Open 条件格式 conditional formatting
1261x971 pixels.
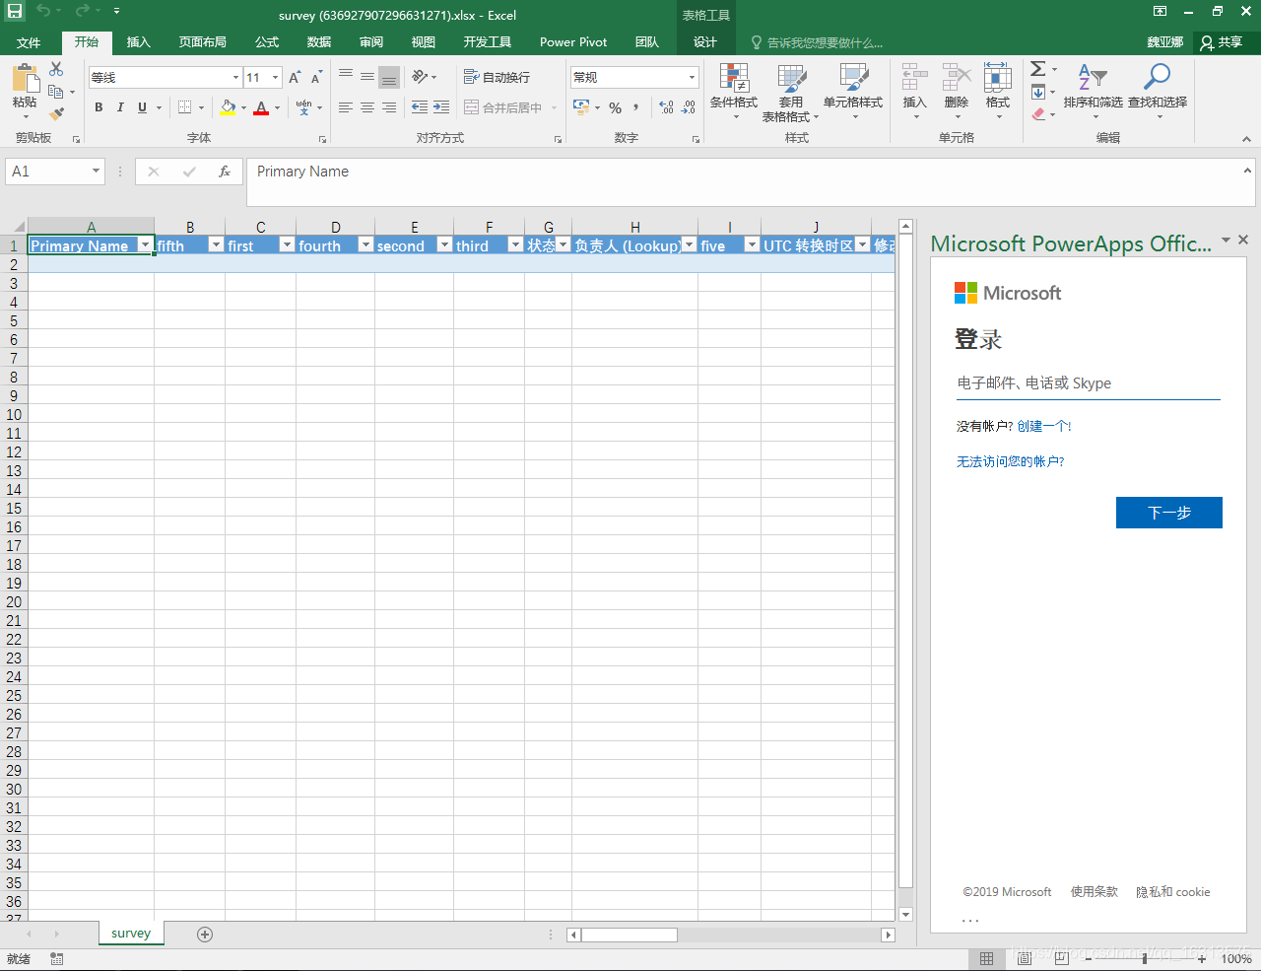point(734,92)
